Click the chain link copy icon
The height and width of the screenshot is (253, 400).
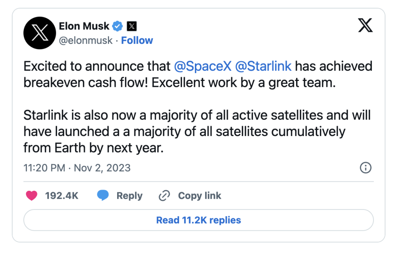[x=164, y=196]
